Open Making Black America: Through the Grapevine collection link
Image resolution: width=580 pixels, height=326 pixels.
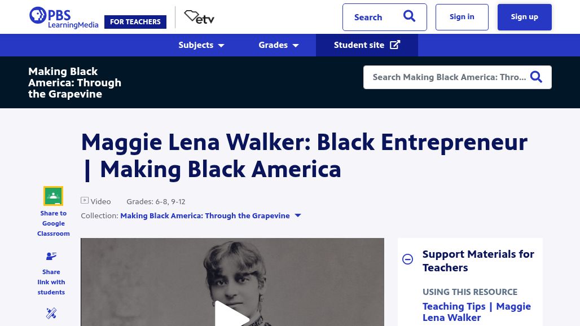click(205, 215)
